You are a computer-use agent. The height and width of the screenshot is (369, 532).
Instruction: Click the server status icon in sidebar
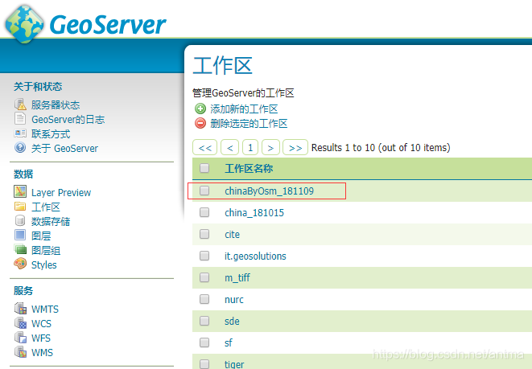(20, 105)
